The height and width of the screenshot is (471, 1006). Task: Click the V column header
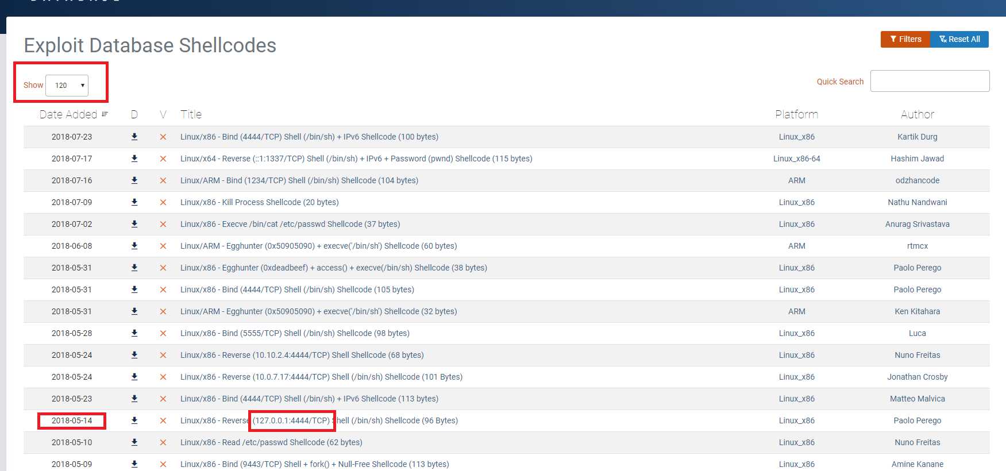[163, 114]
